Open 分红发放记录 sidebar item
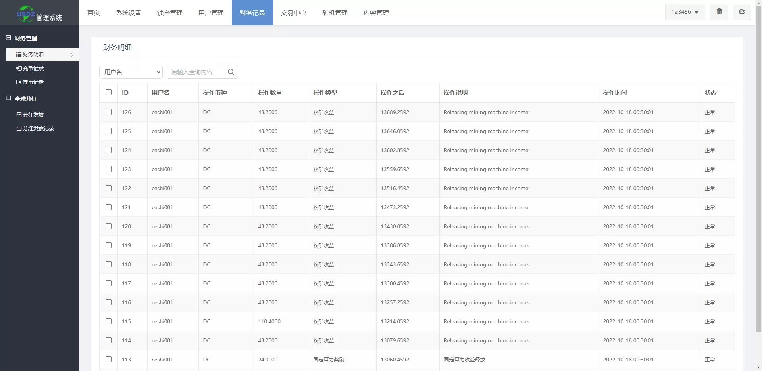This screenshot has width=762, height=371. pyautogui.click(x=38, y=128)
